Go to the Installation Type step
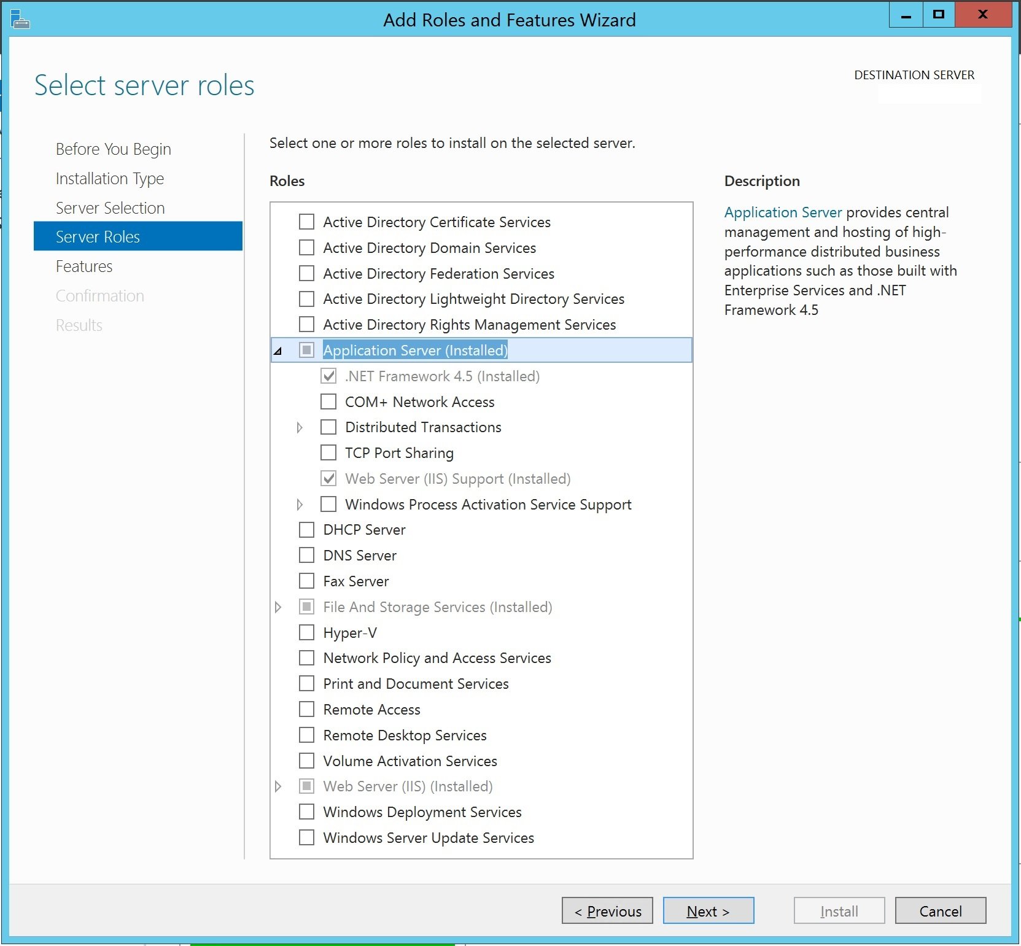 pos(110,179)
